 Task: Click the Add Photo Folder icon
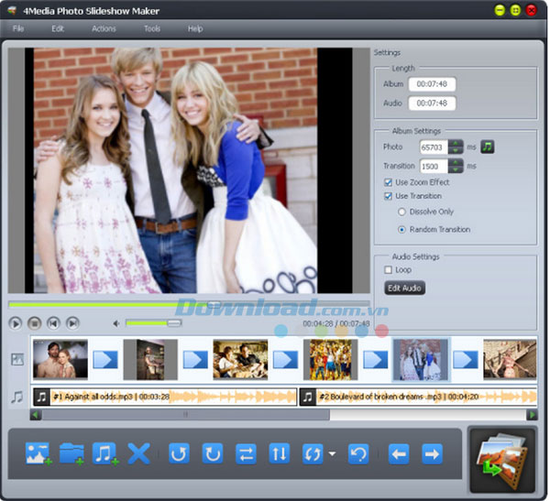pos(71,453)
